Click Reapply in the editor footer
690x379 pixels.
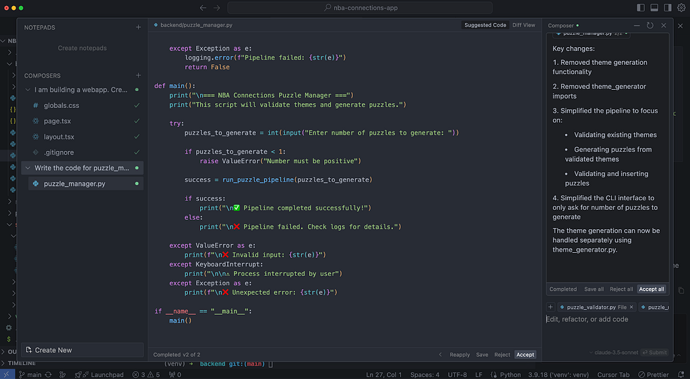click(x=460, y=354)
